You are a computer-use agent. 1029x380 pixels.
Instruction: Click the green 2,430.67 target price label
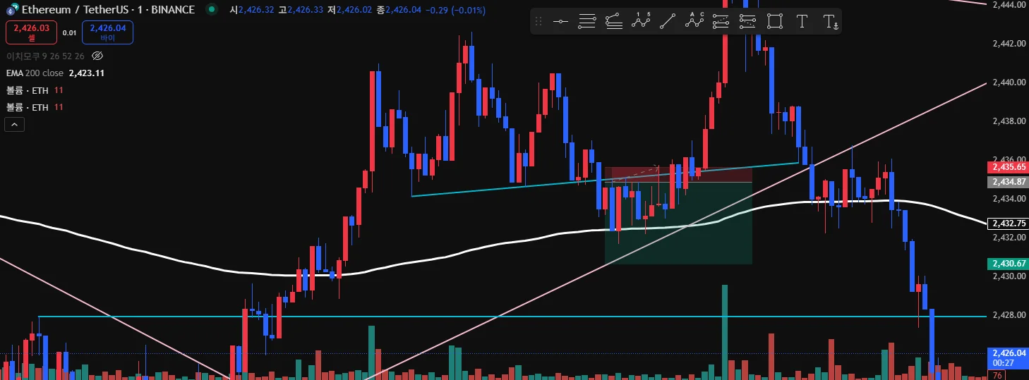[1007, 263]
